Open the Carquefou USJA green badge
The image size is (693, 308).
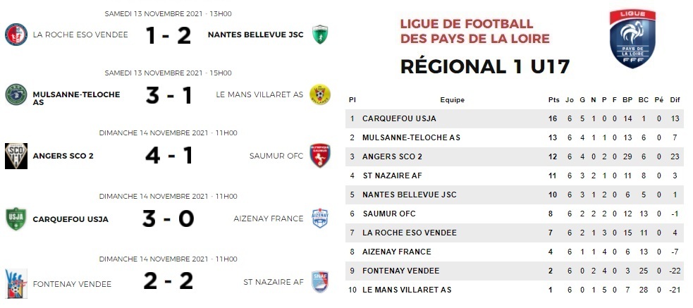coord(16,218)
